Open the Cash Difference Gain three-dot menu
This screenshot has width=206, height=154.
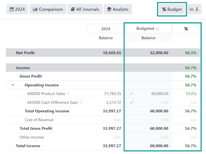coord(81,102)
